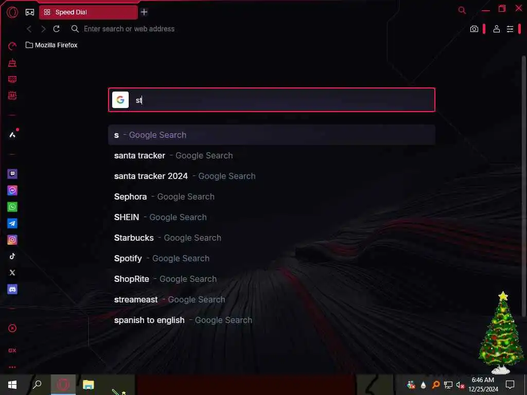Open Telegram in sidebar
This screenshot has height=395, width=527.
pyautogui.click(x=12, y=223)
